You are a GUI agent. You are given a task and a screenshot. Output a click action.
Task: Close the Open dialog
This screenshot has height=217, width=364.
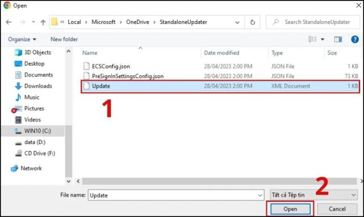coord(358,5)
